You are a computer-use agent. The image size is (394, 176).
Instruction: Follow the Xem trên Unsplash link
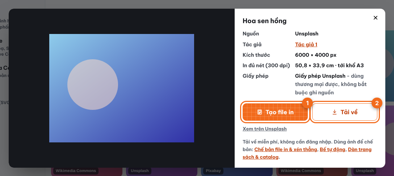265,129
